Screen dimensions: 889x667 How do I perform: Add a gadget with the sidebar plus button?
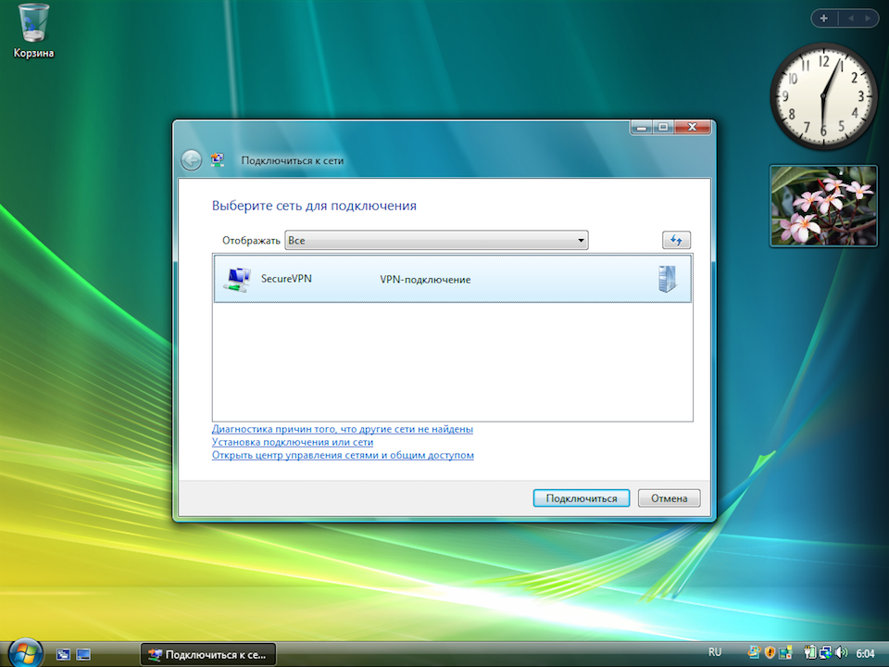824,19
